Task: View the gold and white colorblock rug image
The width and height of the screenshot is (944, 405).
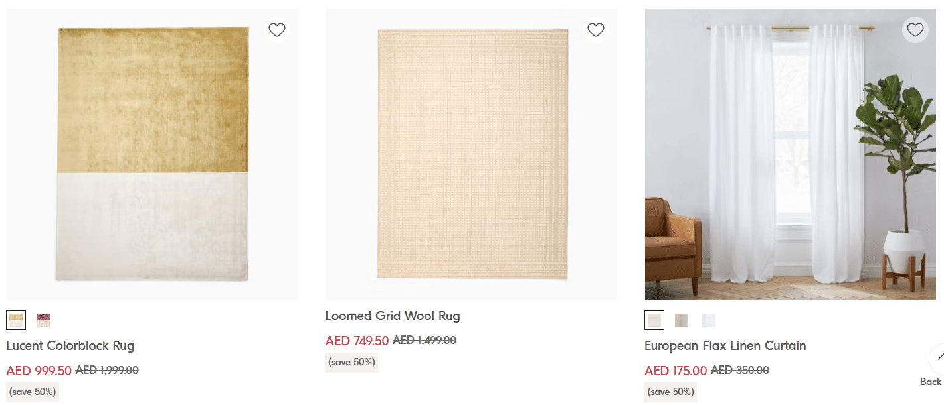Action: point(152,154)
